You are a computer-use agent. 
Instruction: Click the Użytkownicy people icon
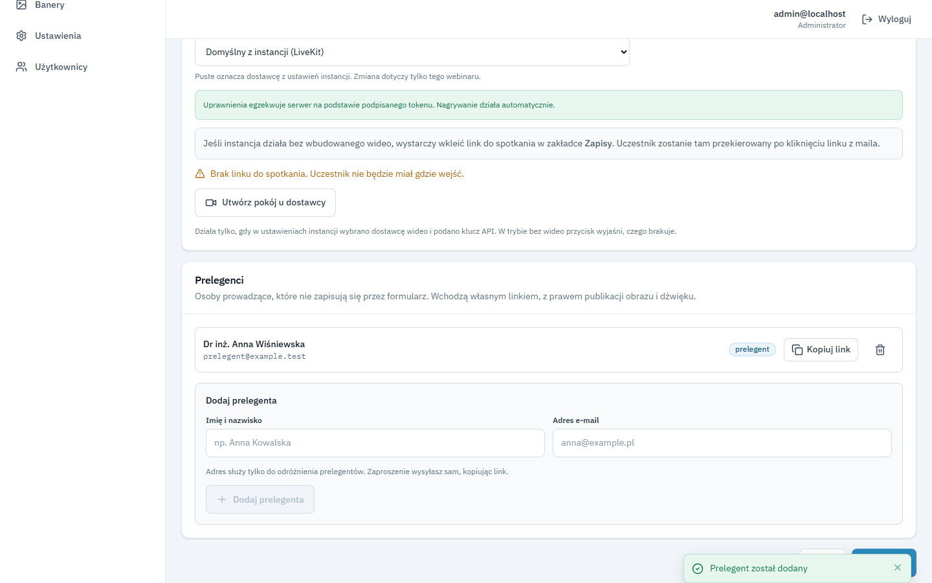[x=21, y=67]
